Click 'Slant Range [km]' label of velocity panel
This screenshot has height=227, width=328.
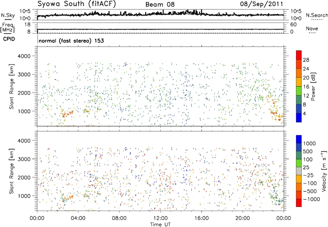tap(11, 171)
